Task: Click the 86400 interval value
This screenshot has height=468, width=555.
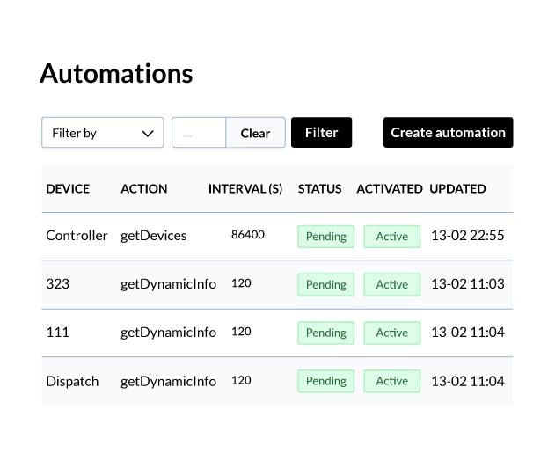Action: (x=248, y=235)
